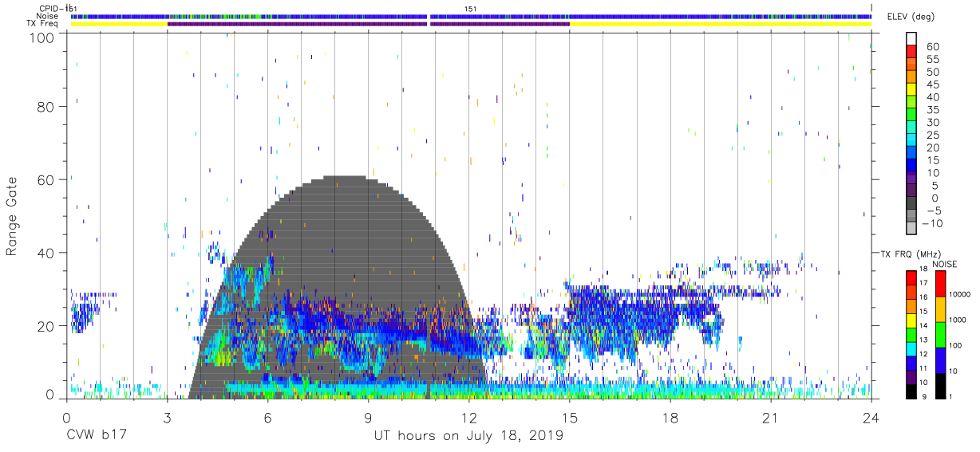Select the black bottom segment of TX FRQ bar
The height and width of the screenshot is (452, 980).
point(911,391)
